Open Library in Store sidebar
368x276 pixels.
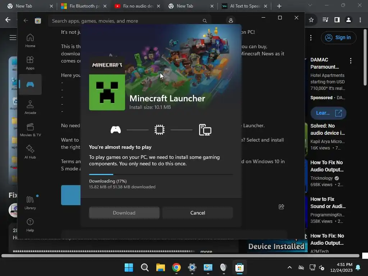(x=30, y=203)
